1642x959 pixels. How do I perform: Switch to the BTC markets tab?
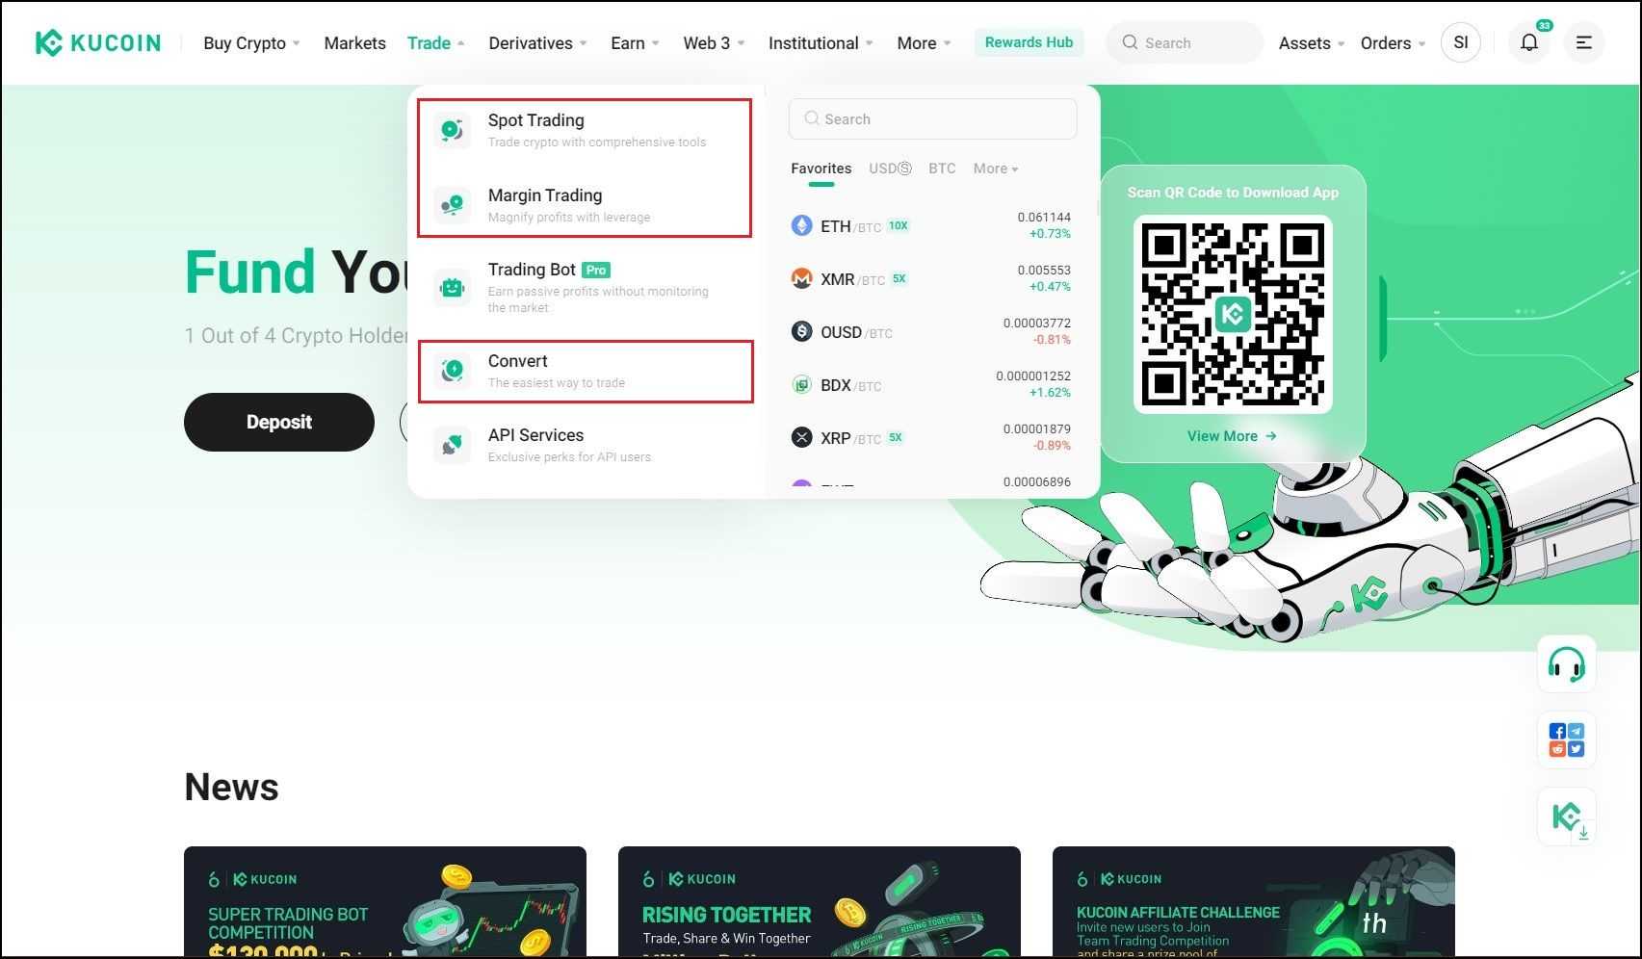(x=941, y=168)
